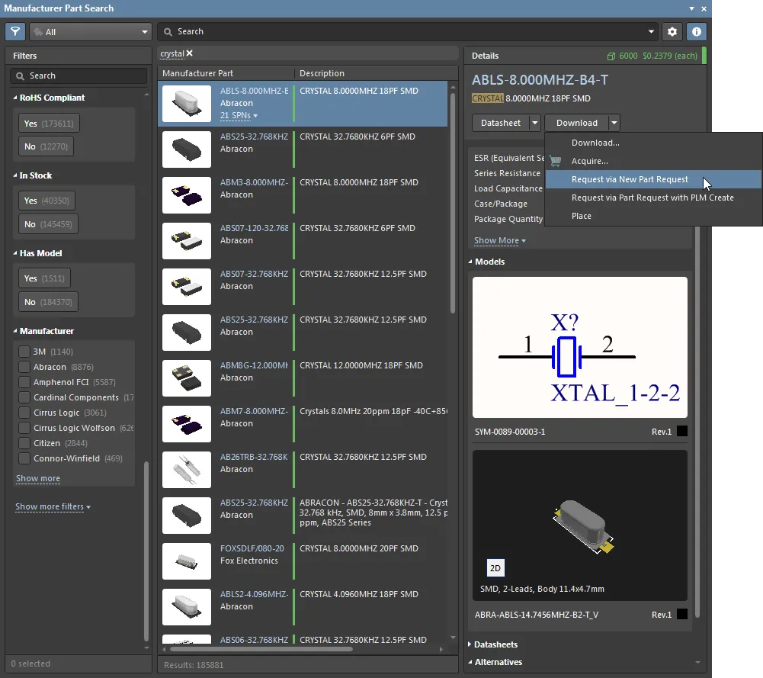Expand the 21 SPNs list

[x=239, y=116]
